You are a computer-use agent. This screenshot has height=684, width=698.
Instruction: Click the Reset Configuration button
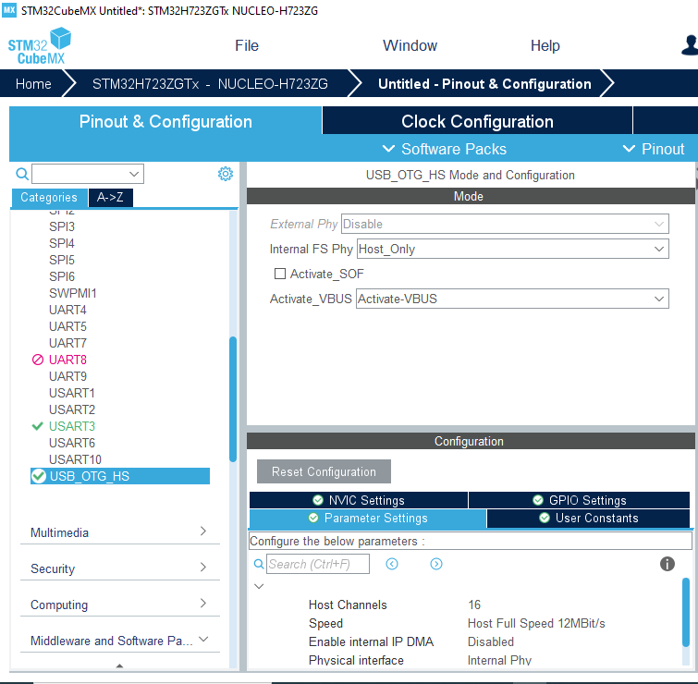click(x=324, y=471)
